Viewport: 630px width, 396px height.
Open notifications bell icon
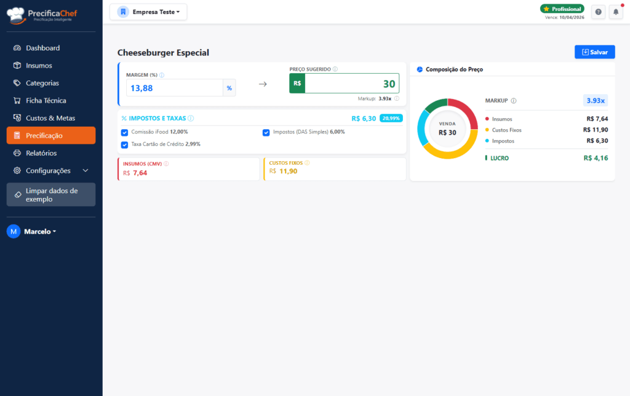pos(615,12)
